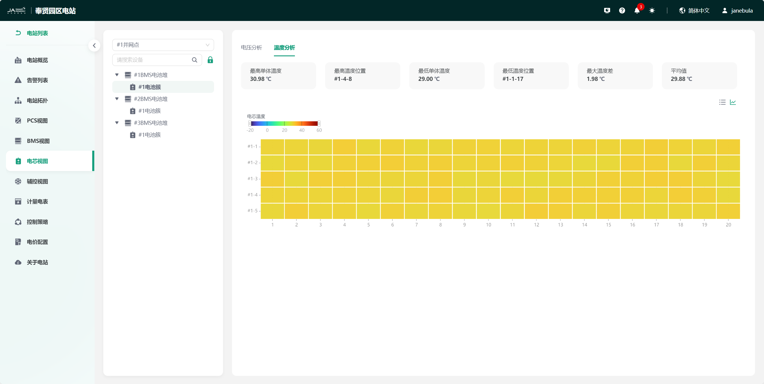Click the monitor screen icon in header
Image resolution: width=764 pixels, height=384 pixels.
pos(607,11)
